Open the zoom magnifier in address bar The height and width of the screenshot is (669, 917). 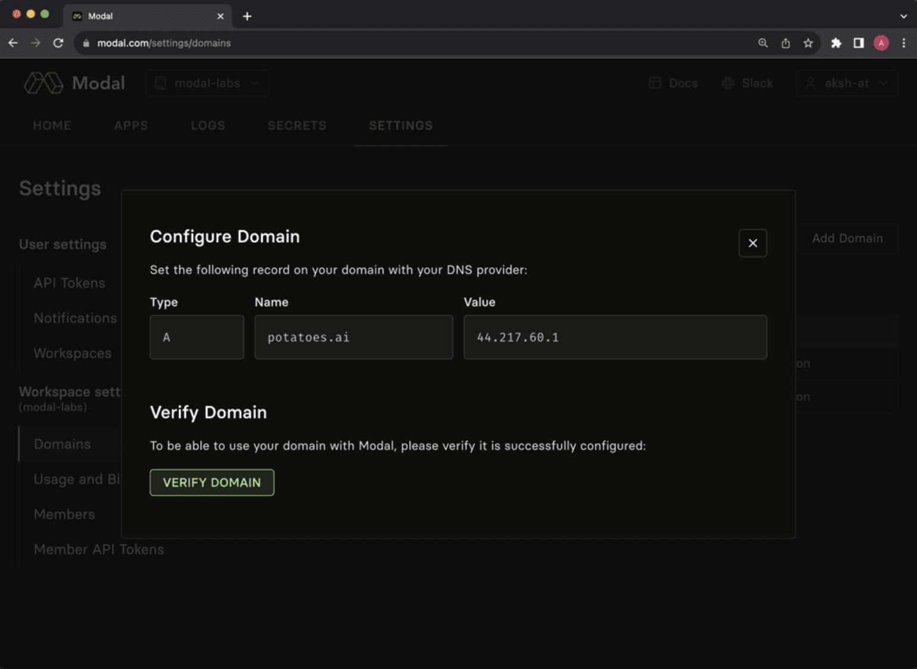click(x=763, y=43)
